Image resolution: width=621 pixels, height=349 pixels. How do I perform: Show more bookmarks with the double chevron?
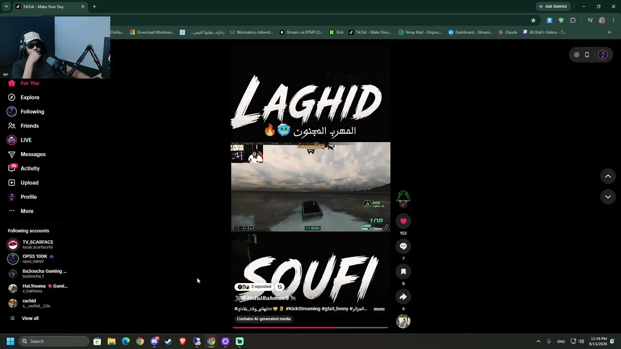(609, 32)
